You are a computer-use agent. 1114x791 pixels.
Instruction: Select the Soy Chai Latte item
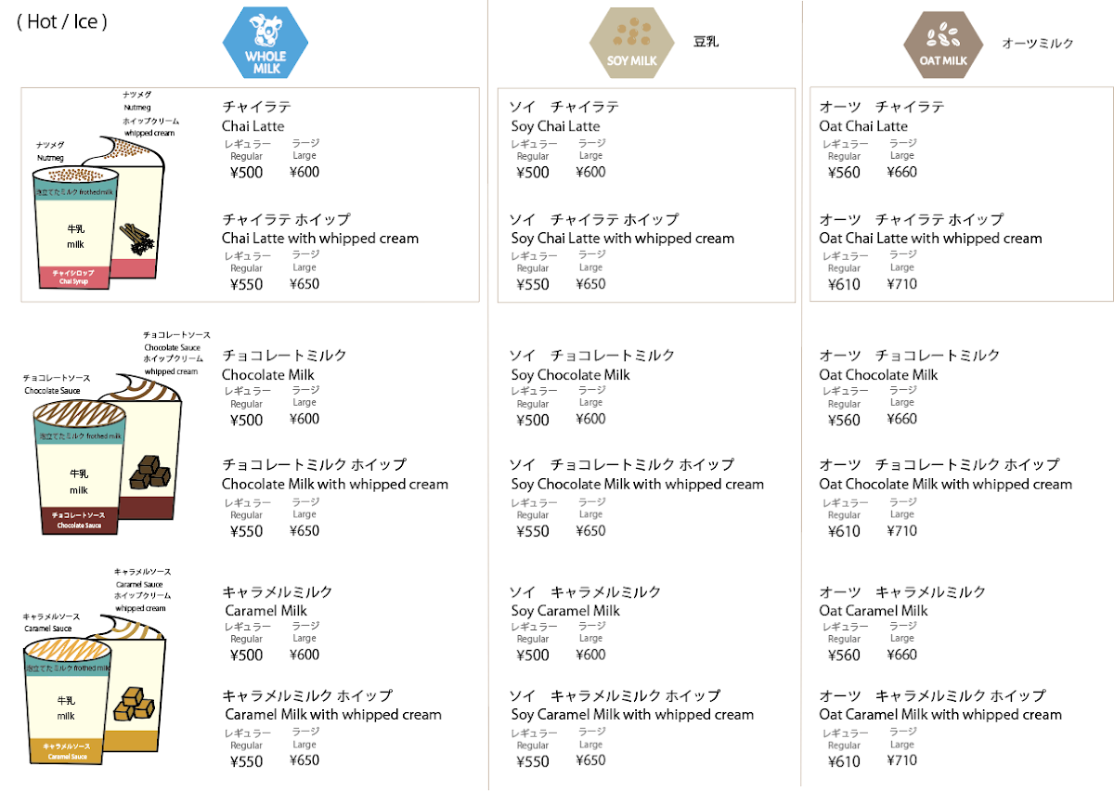(x=555, y=126)
